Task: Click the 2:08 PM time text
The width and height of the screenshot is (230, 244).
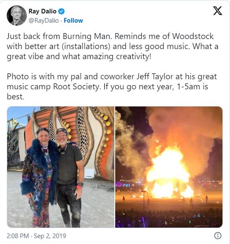Action: point(18,236)
